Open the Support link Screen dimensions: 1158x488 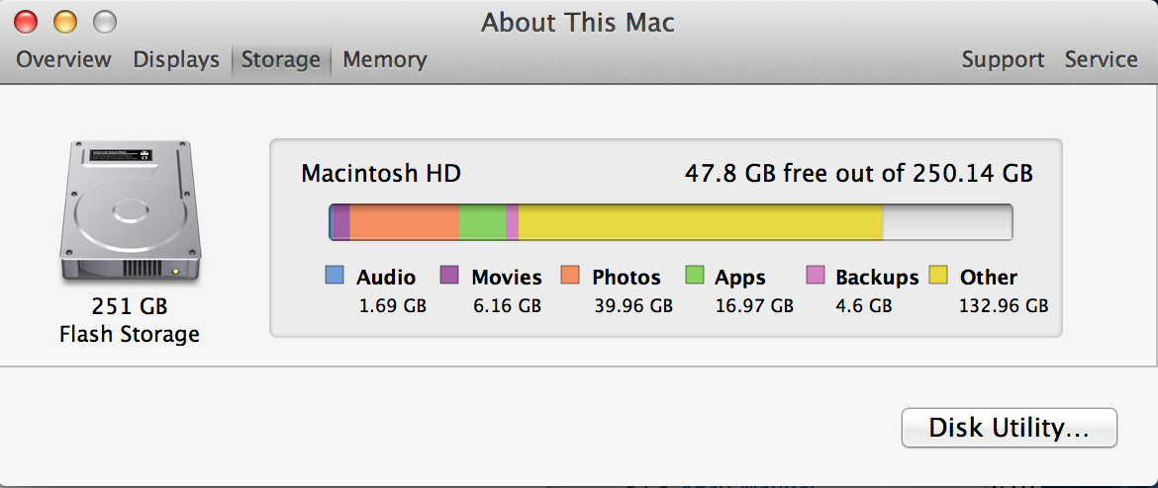(1003, 59)
